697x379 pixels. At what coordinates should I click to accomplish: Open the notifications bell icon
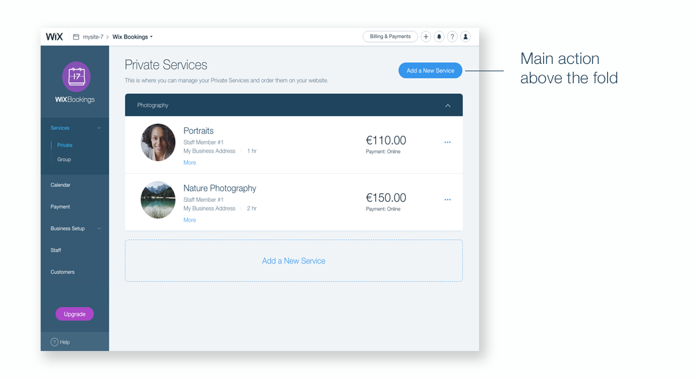[x=439, y=37]
